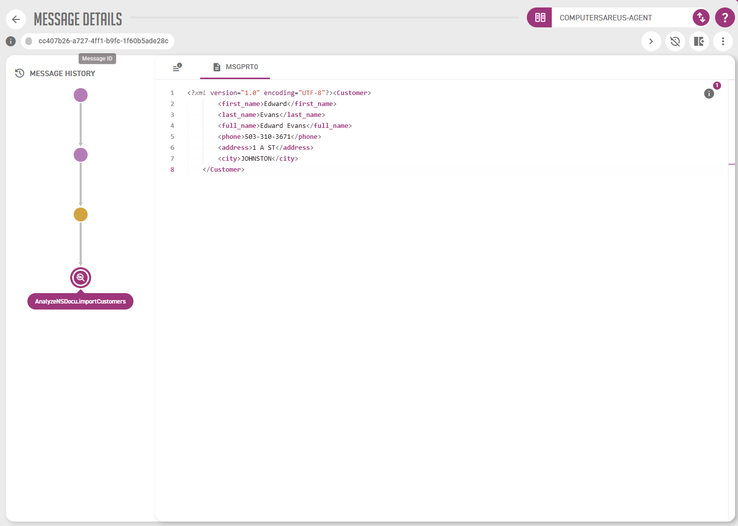The image size is (738, 526).
Task: Click the first_name line with Edward
Action: (x=277, y=104)
